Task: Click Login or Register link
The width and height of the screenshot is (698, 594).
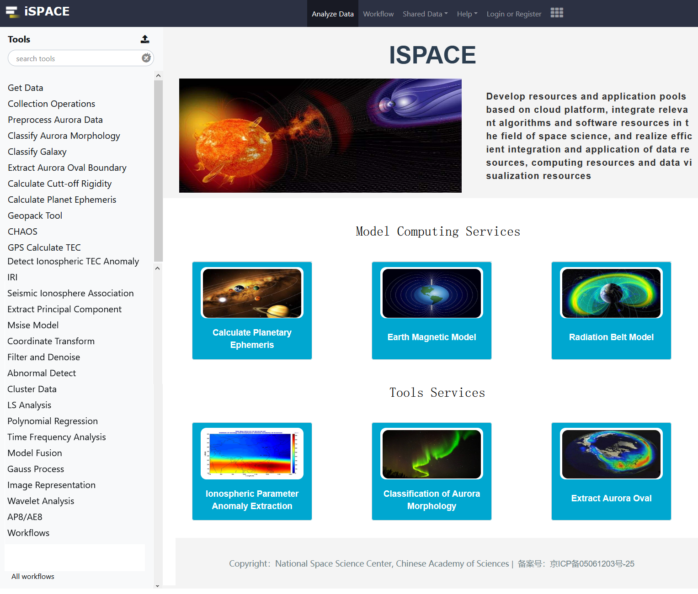Action: 514,14
